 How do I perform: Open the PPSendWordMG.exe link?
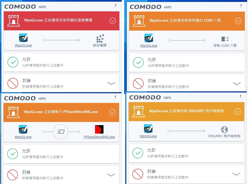[x=99, y=137]
